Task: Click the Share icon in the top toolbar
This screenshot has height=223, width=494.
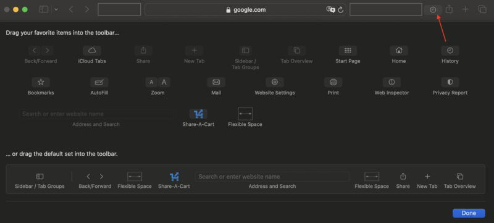Action: click(x=450, y=10)
